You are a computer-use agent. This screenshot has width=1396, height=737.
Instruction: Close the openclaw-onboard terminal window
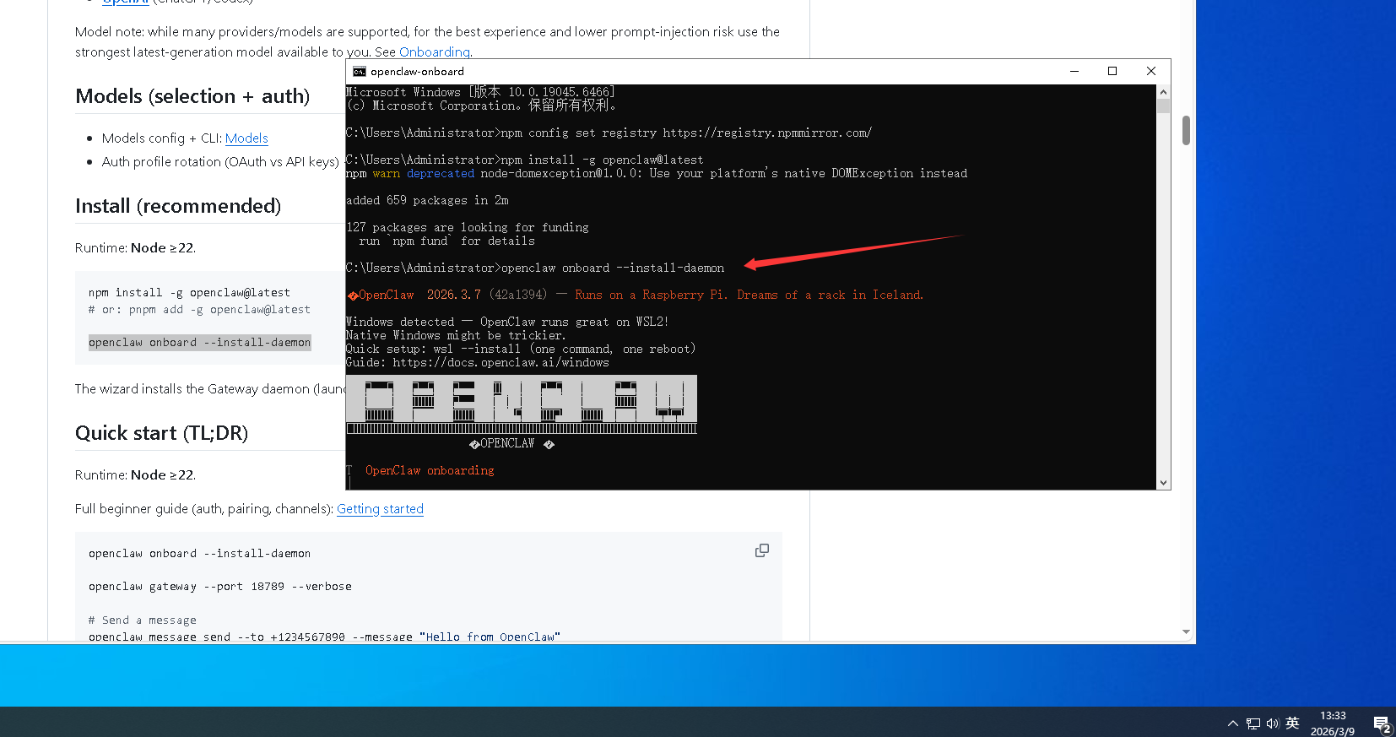coord(1150,72)
